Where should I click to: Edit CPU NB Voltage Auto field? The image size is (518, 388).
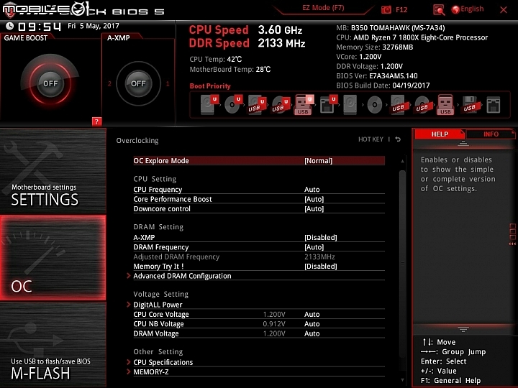pos(312,323)
